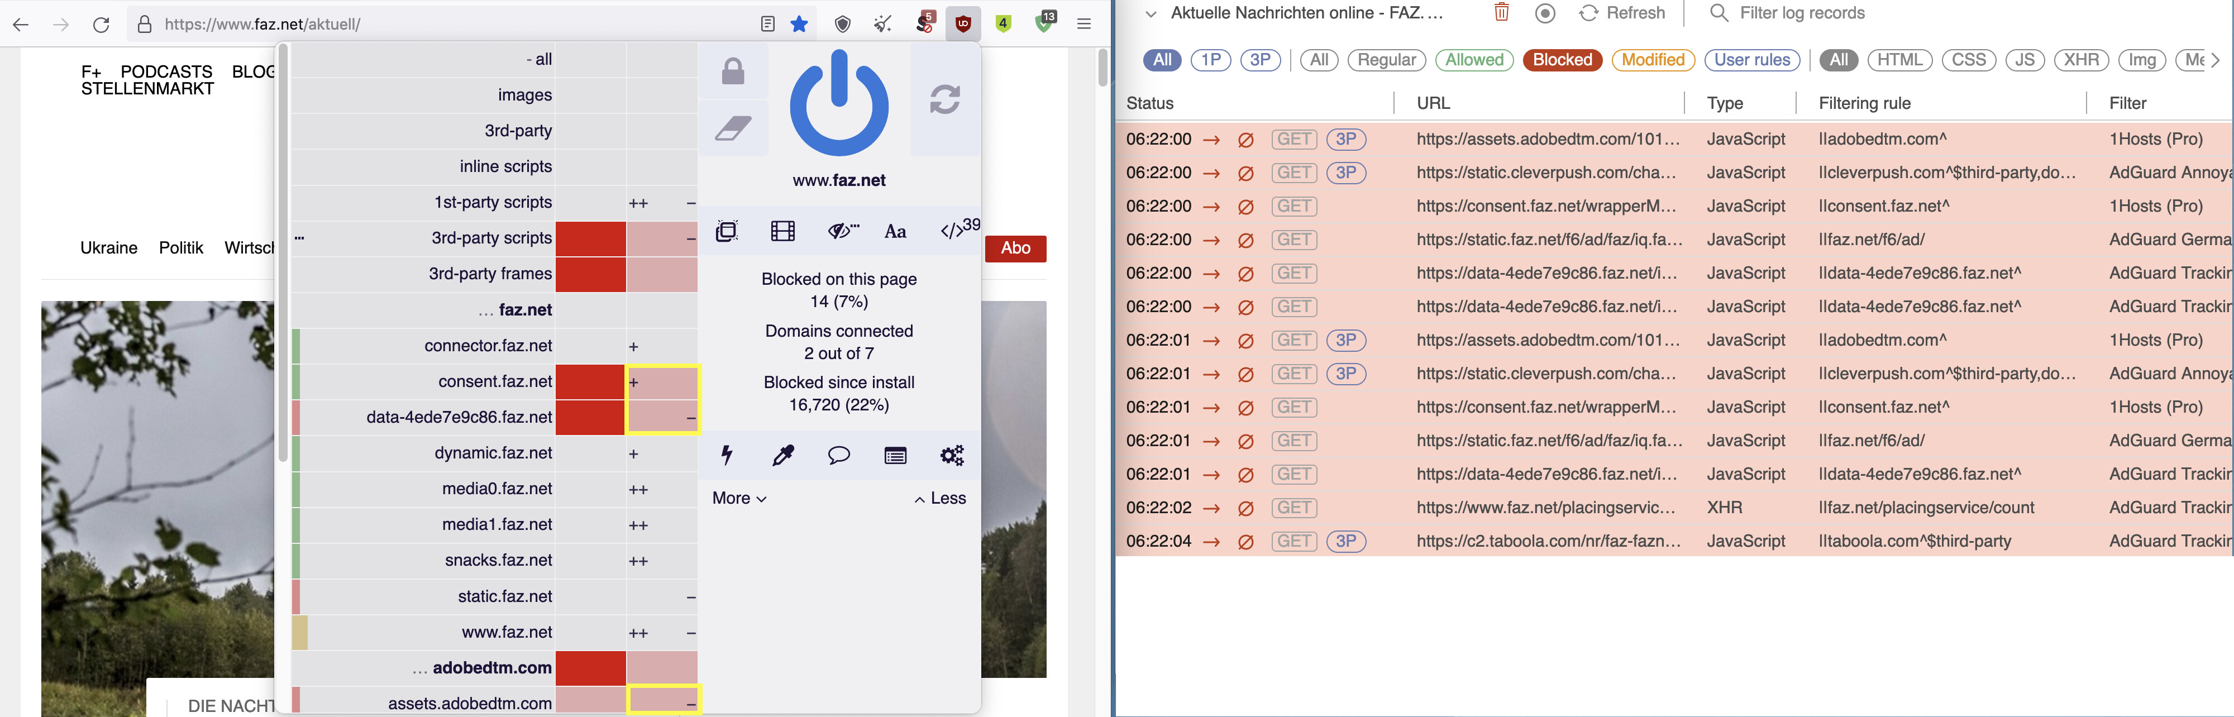Viewport: 2234px width, 717px height.
Task: Toggle the block large media film icon
Action: pos(782,231)
